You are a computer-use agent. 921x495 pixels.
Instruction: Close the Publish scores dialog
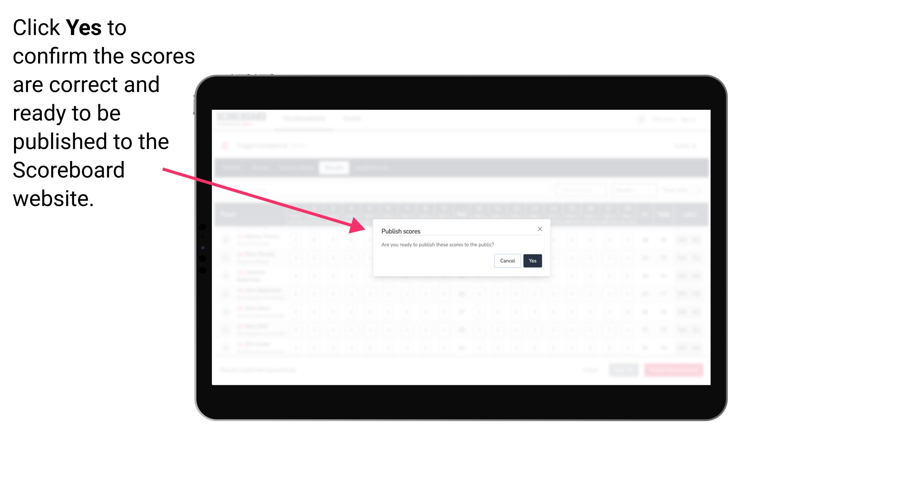click(539, 228)
